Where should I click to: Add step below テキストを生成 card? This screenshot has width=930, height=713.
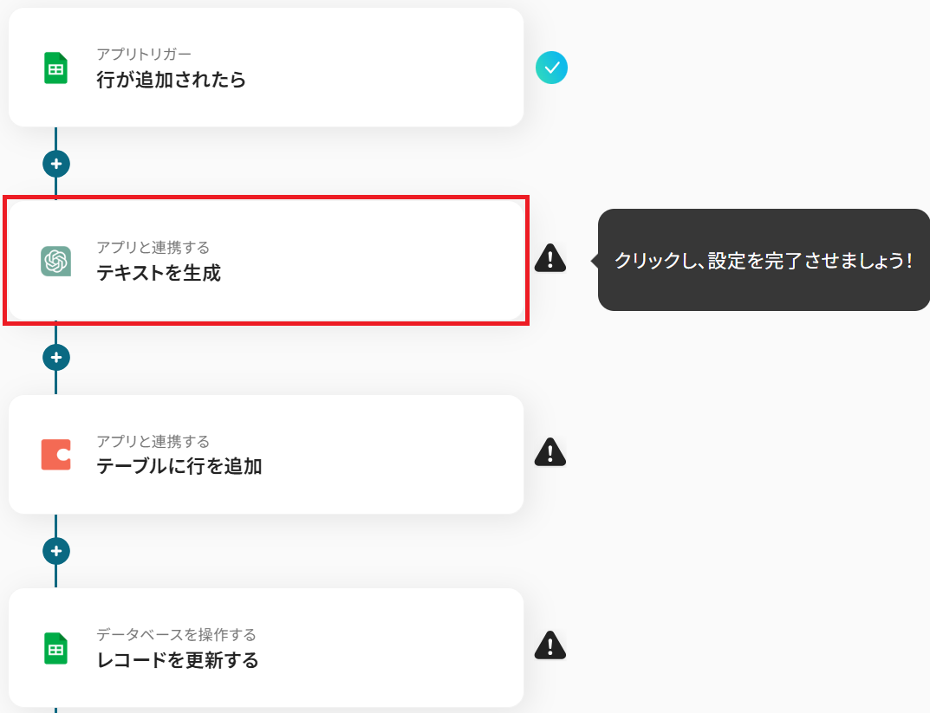point(56,356)
